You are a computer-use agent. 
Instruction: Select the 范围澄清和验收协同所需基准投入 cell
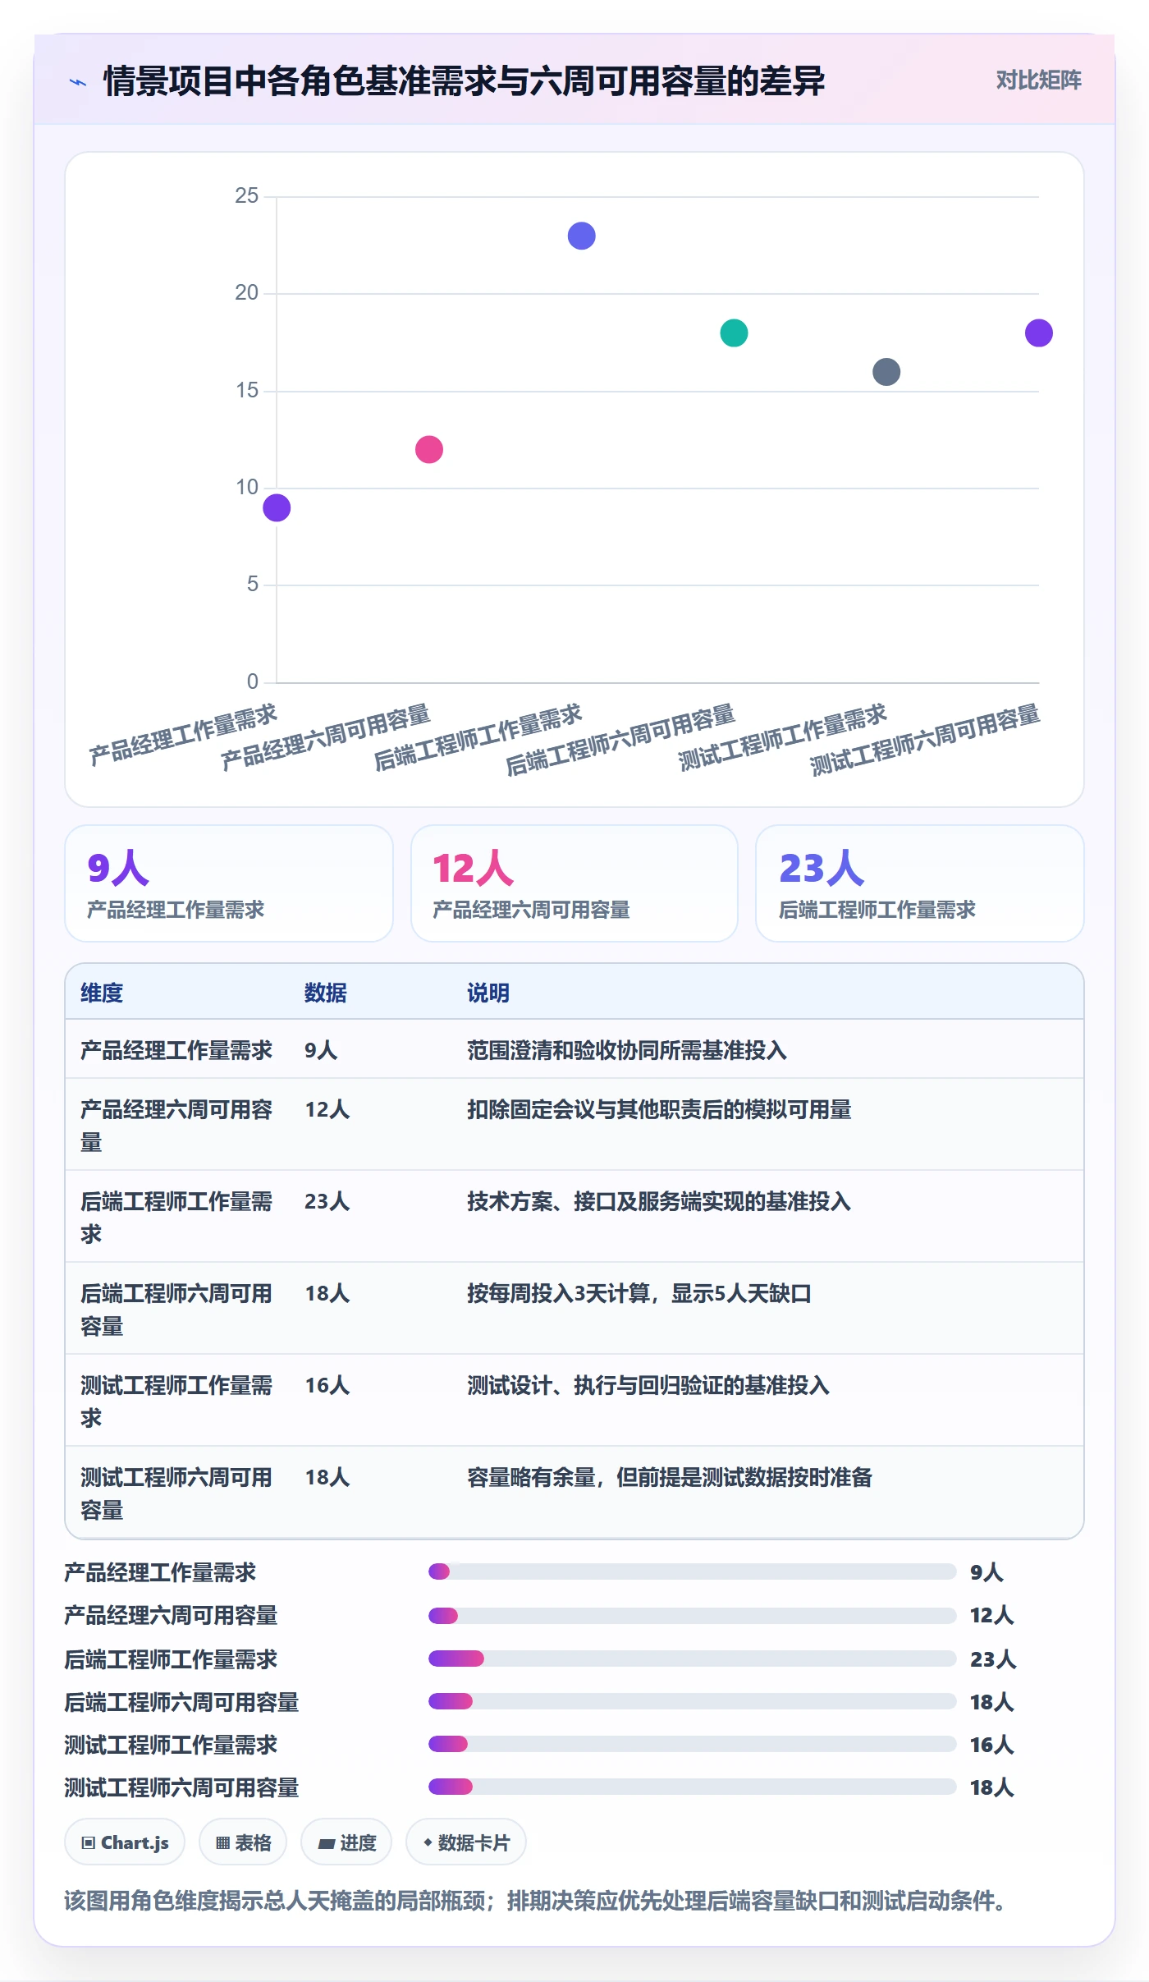(627, 1050)
